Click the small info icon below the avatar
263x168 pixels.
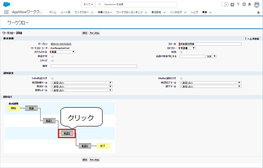click(258, 13)
